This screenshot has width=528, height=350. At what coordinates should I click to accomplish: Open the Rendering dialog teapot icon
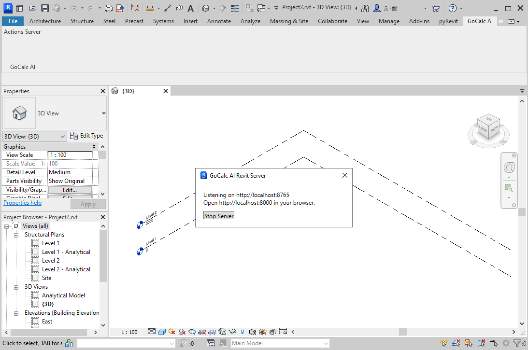192,332
